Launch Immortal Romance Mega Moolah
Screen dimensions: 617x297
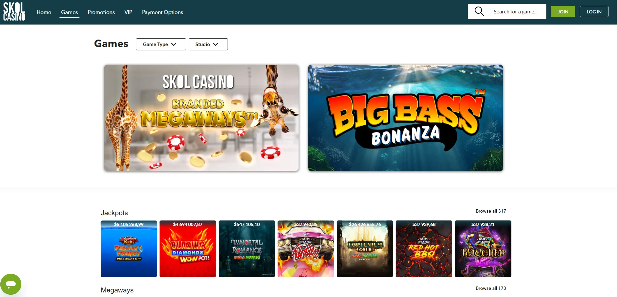(247, 249)
